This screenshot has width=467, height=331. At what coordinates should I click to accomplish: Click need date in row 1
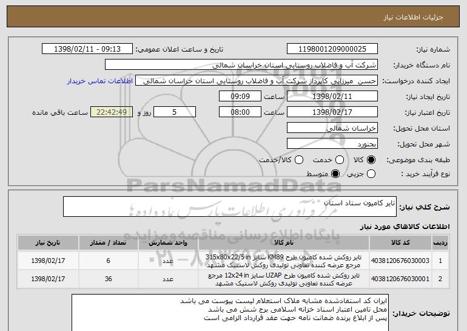coord(48,261)
